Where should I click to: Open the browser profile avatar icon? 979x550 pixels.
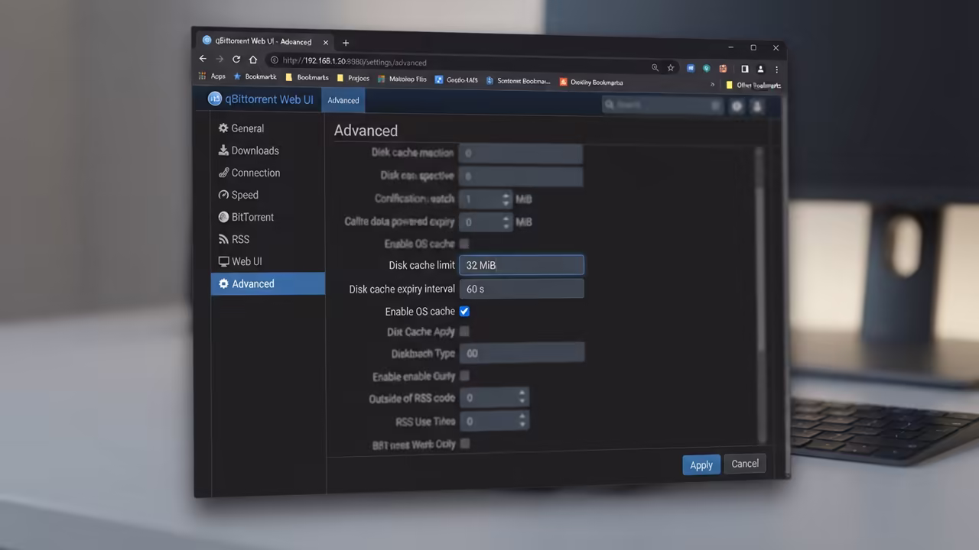[760, 69]
